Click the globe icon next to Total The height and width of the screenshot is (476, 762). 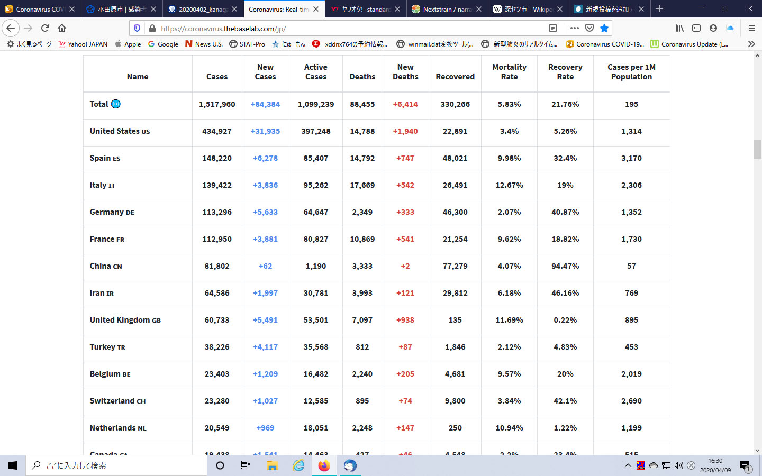pyautogui.click(x=115, y=104)
